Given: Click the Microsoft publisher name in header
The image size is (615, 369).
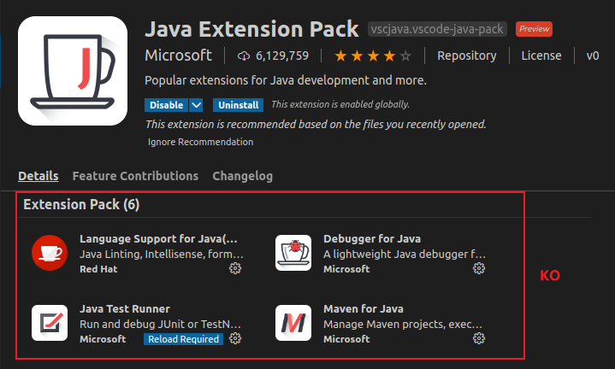Looking at the screenshot, I should [x=179, y=56].
